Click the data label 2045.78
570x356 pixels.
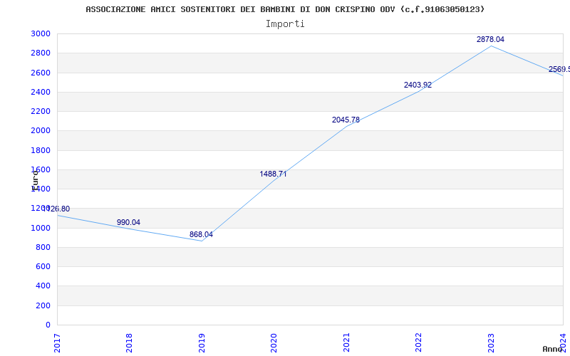click(346, 120)
